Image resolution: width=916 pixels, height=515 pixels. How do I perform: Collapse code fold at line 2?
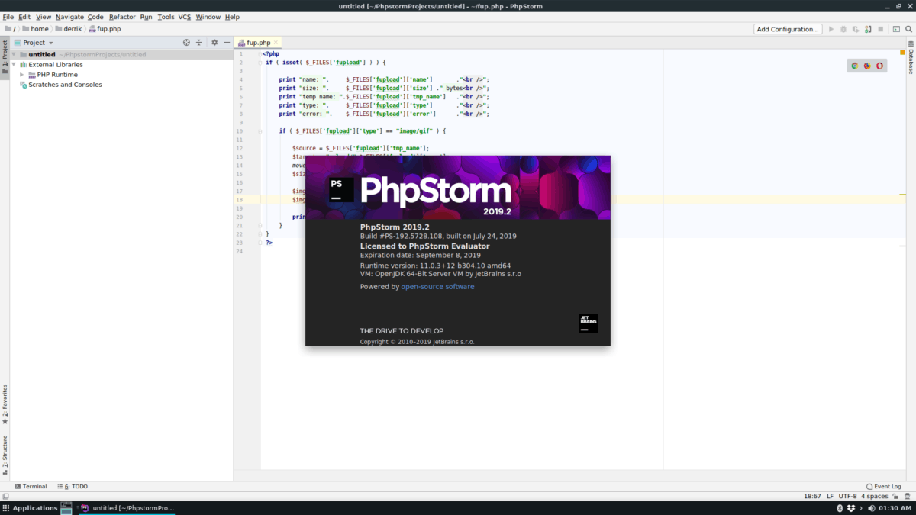(x=260, y=62)
